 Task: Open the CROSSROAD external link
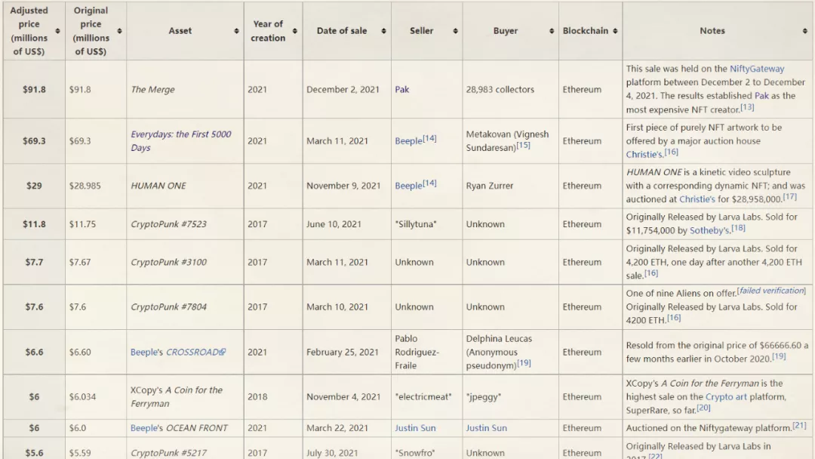coord(195,352)
